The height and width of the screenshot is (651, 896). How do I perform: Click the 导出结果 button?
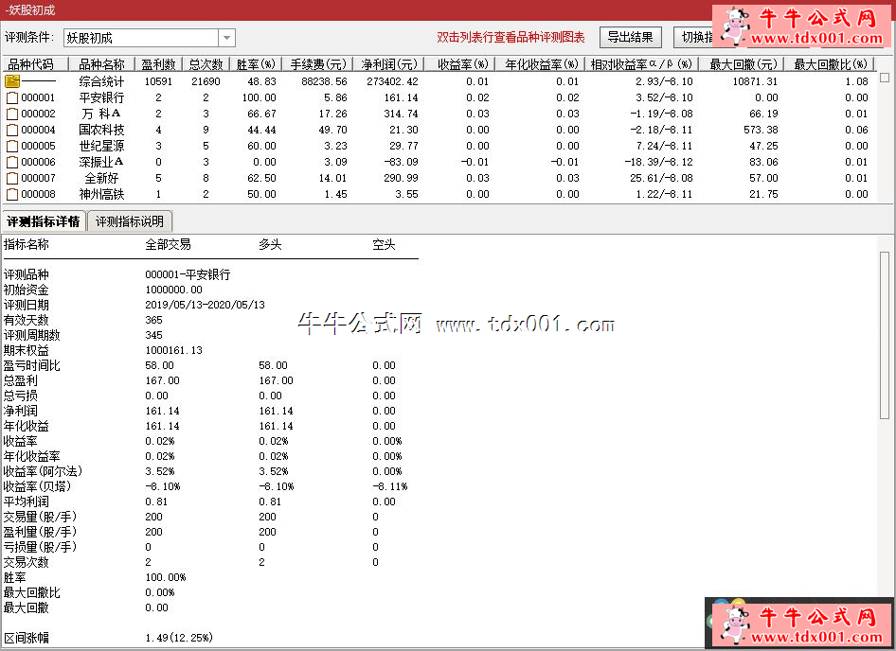click(630, 38)
